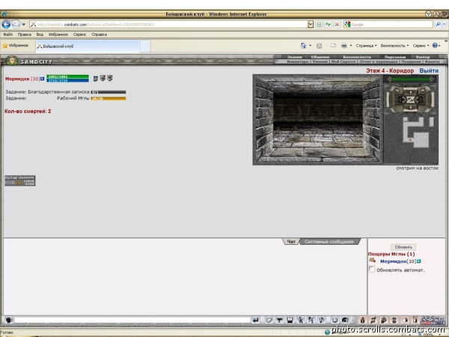Viewport: 449px width, 337px height.
Task: Click the address bar URL field
Action: tap(168, 25)
